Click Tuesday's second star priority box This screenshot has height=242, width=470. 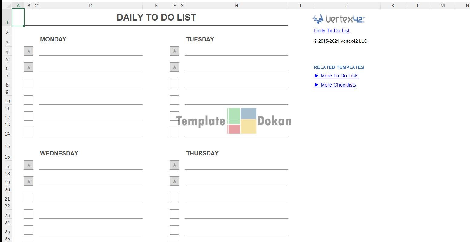coord(174,67)
